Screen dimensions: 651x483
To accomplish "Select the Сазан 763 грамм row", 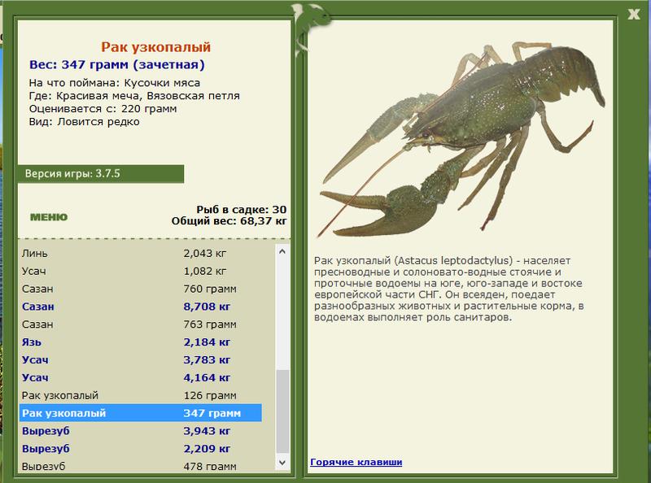I will [x=141, y=324].
